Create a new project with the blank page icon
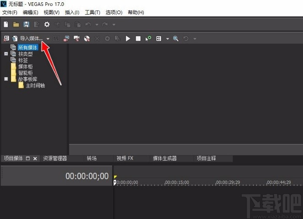Viewport: 303px width, 219px height. click(6, 25)
